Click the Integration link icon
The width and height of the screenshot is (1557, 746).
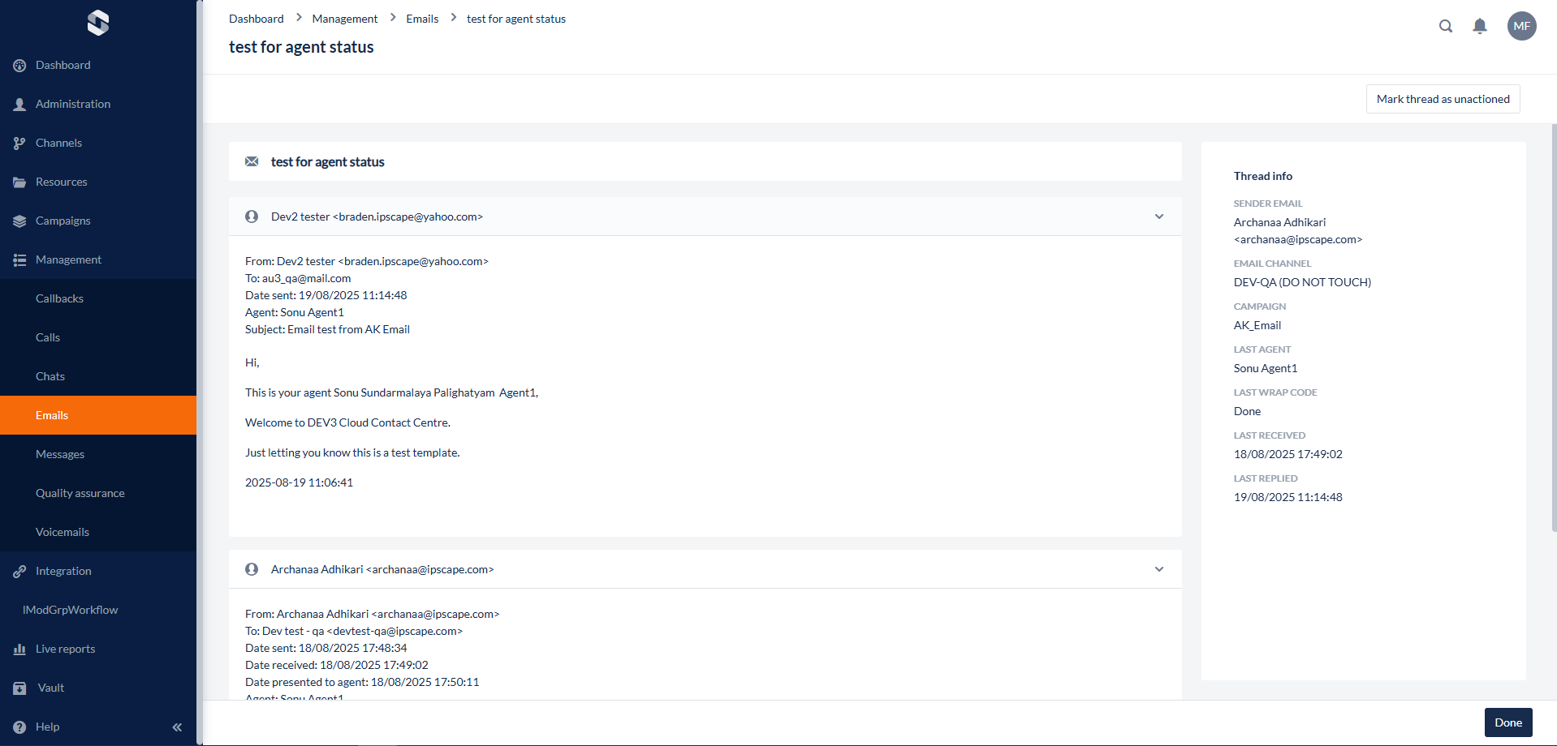(x=19, y=572)
